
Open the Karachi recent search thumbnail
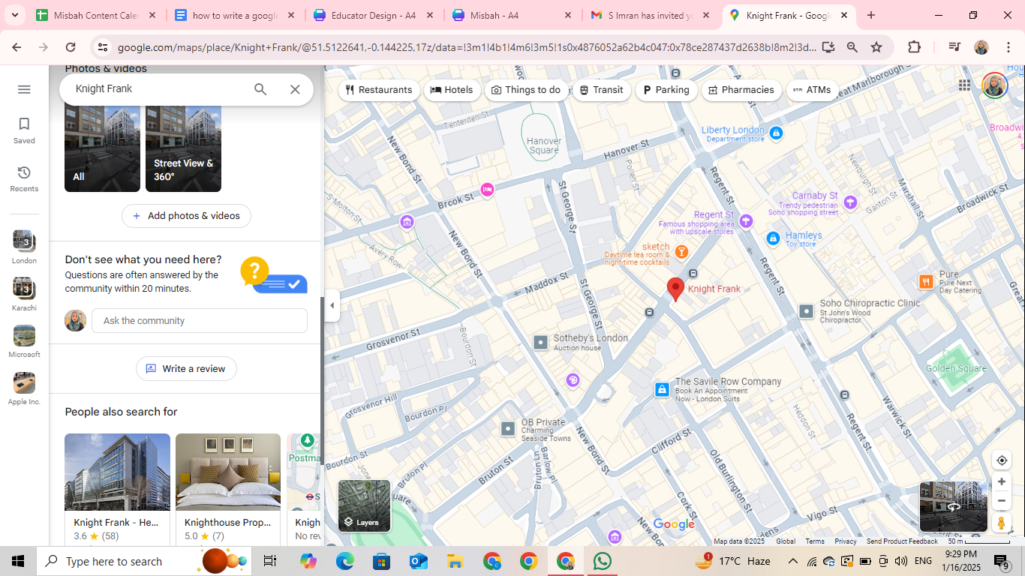click(24, 295)
